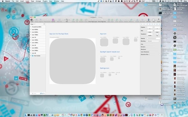The height and width of the screenshot is (117, 188).
Task: Open the Sketch application menu
Action: click(8, 1)
